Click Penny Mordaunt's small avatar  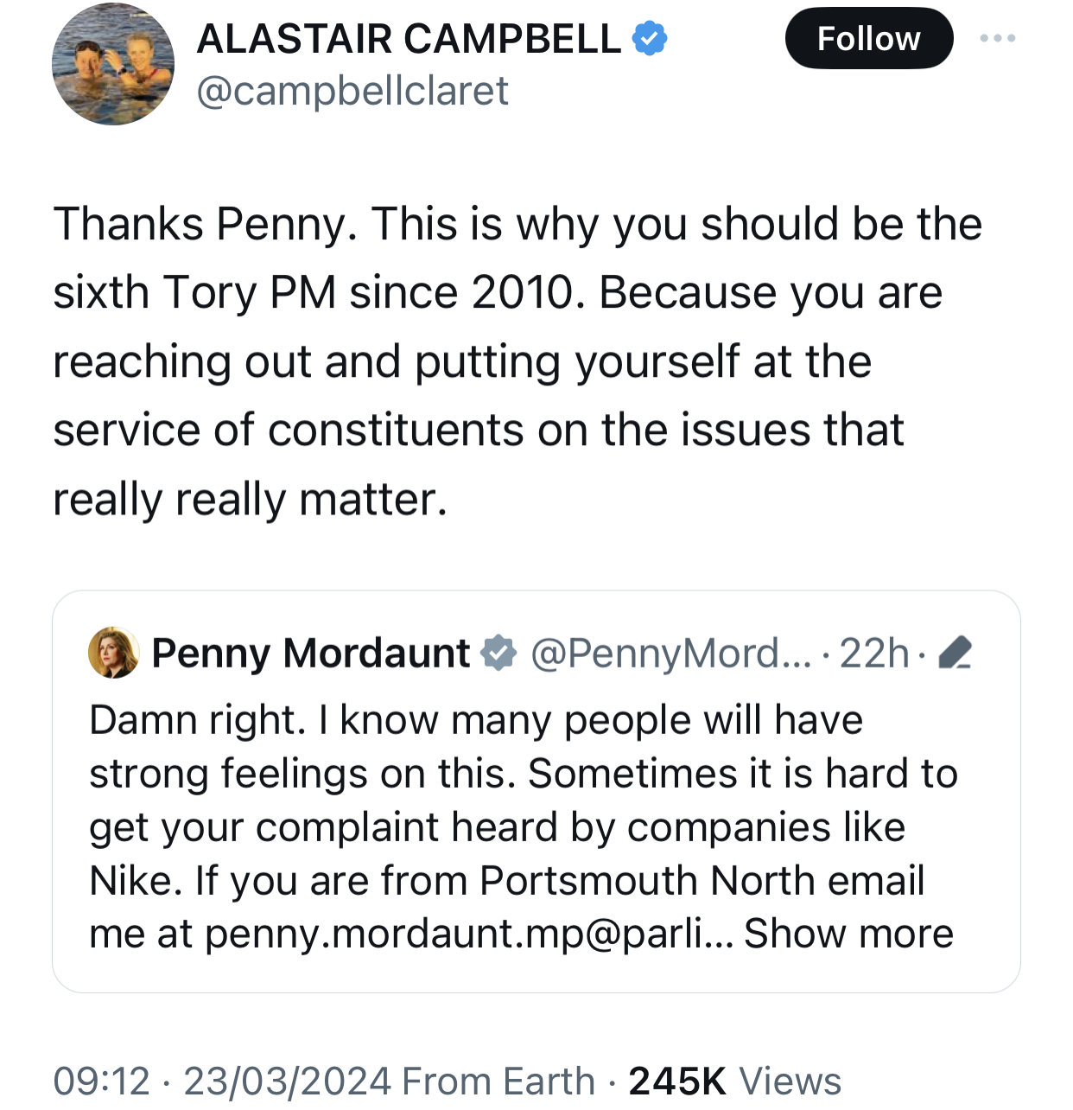[x=113, y=653]
